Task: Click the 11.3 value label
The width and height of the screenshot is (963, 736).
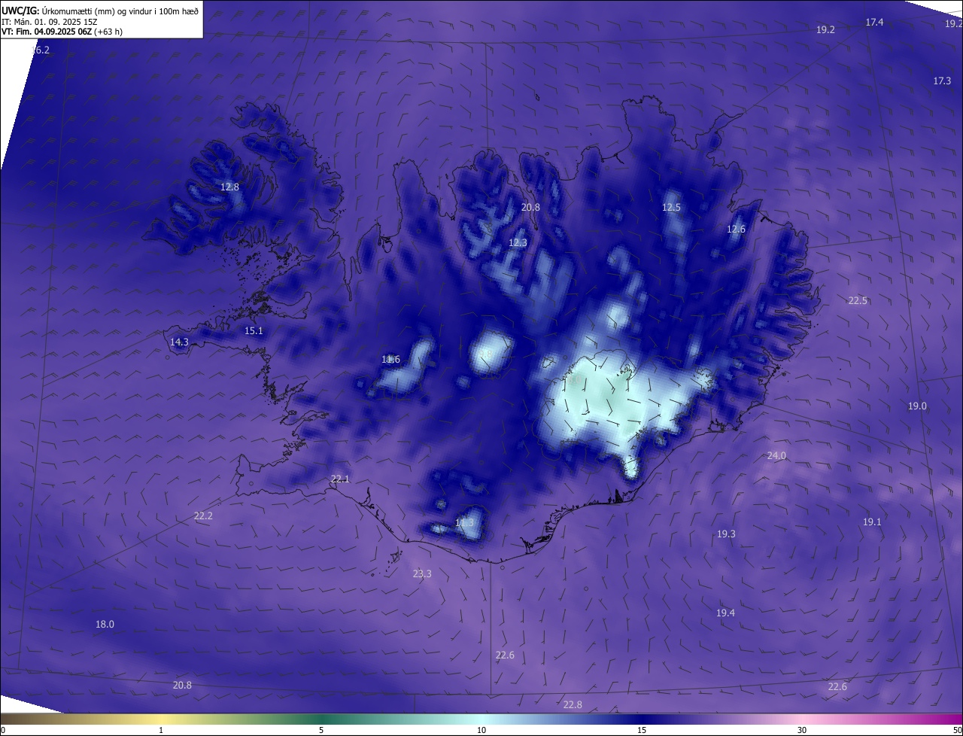Action: (x=464, y=523)
